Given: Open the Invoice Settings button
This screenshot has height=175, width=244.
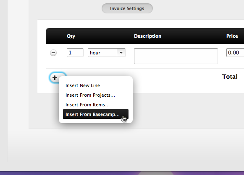Looking at the screenshot, I should pos(127,8).
